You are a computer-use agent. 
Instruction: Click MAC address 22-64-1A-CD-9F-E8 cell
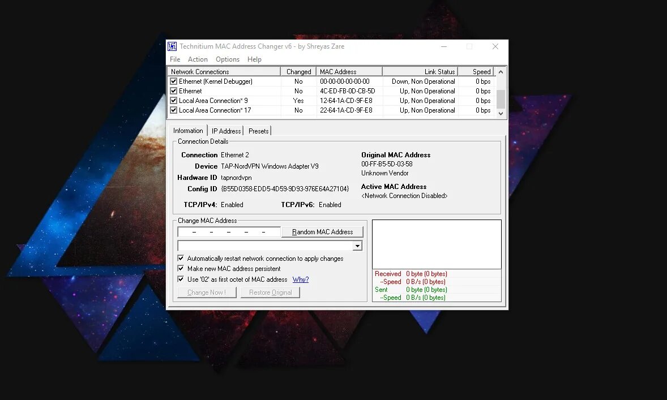[346, 110]
